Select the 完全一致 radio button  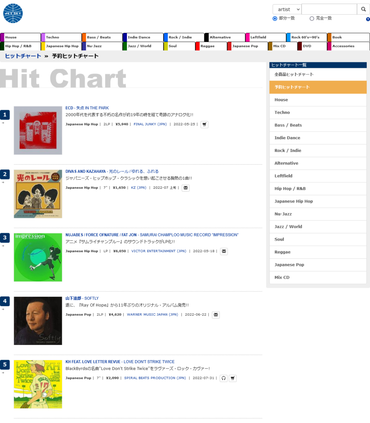pos(312,19)
